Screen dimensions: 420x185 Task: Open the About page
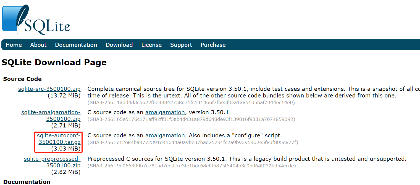click(x=38, y=45)
